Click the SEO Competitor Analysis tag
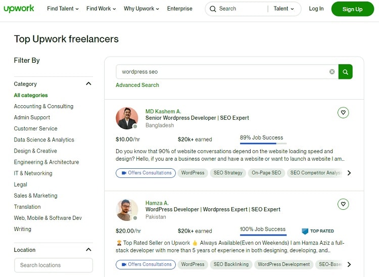This screenshot has width=379, height=277. pyautogui.click(x=315, y=173)
